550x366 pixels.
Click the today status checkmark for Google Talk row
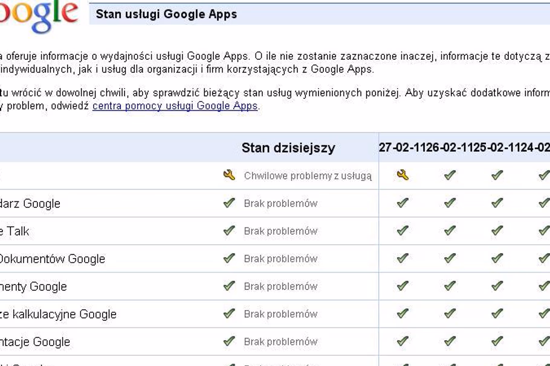228,231
